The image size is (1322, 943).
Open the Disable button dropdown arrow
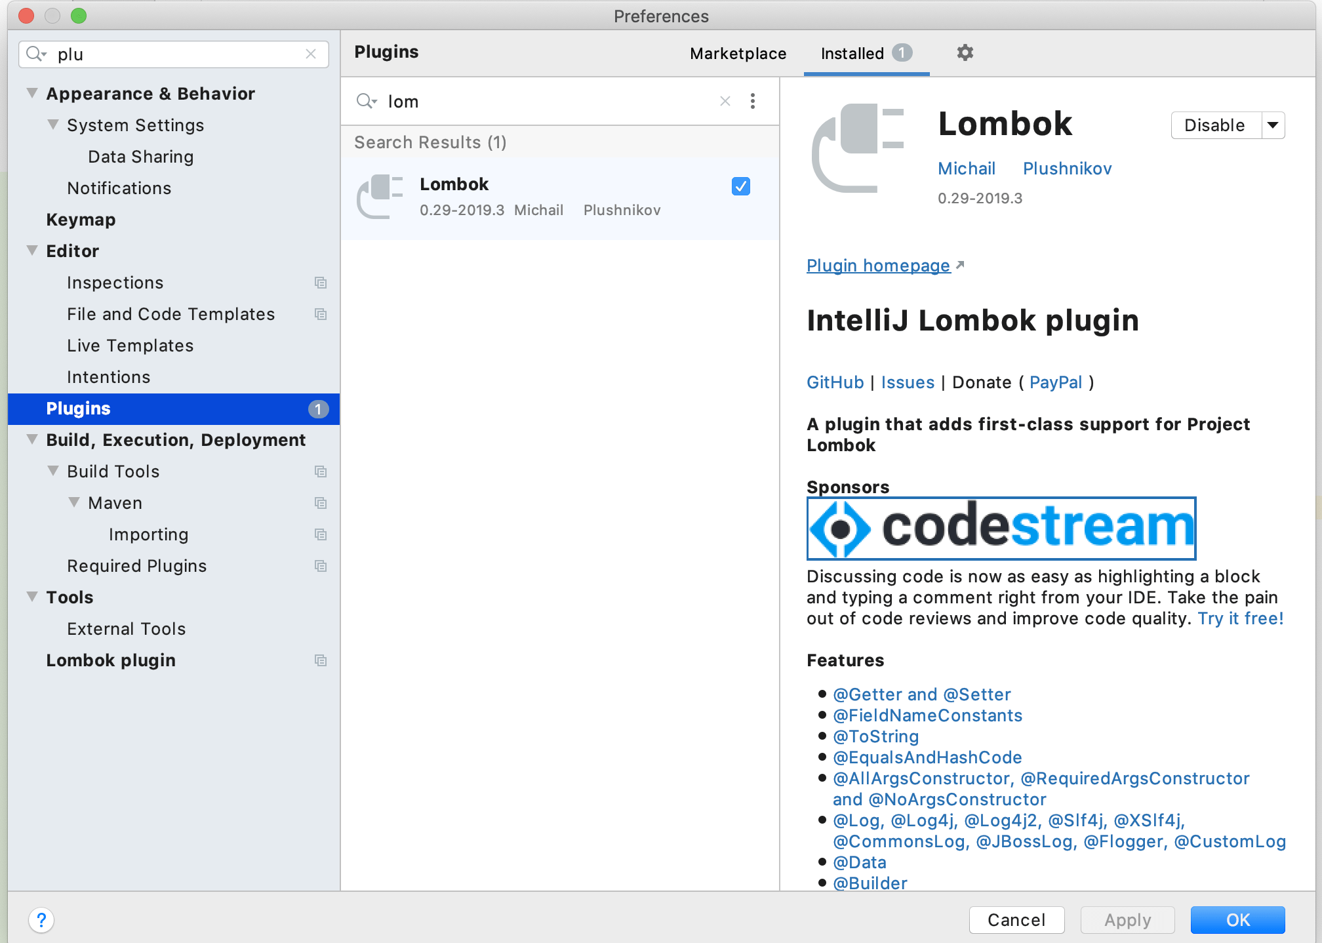1272,125
